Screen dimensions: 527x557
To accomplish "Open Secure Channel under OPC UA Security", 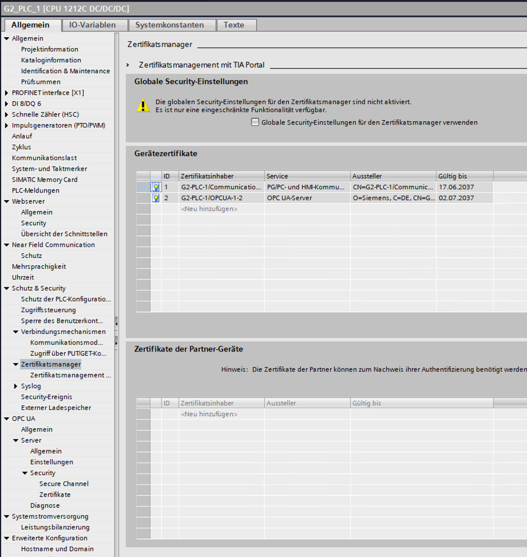I will click(64, 484).
